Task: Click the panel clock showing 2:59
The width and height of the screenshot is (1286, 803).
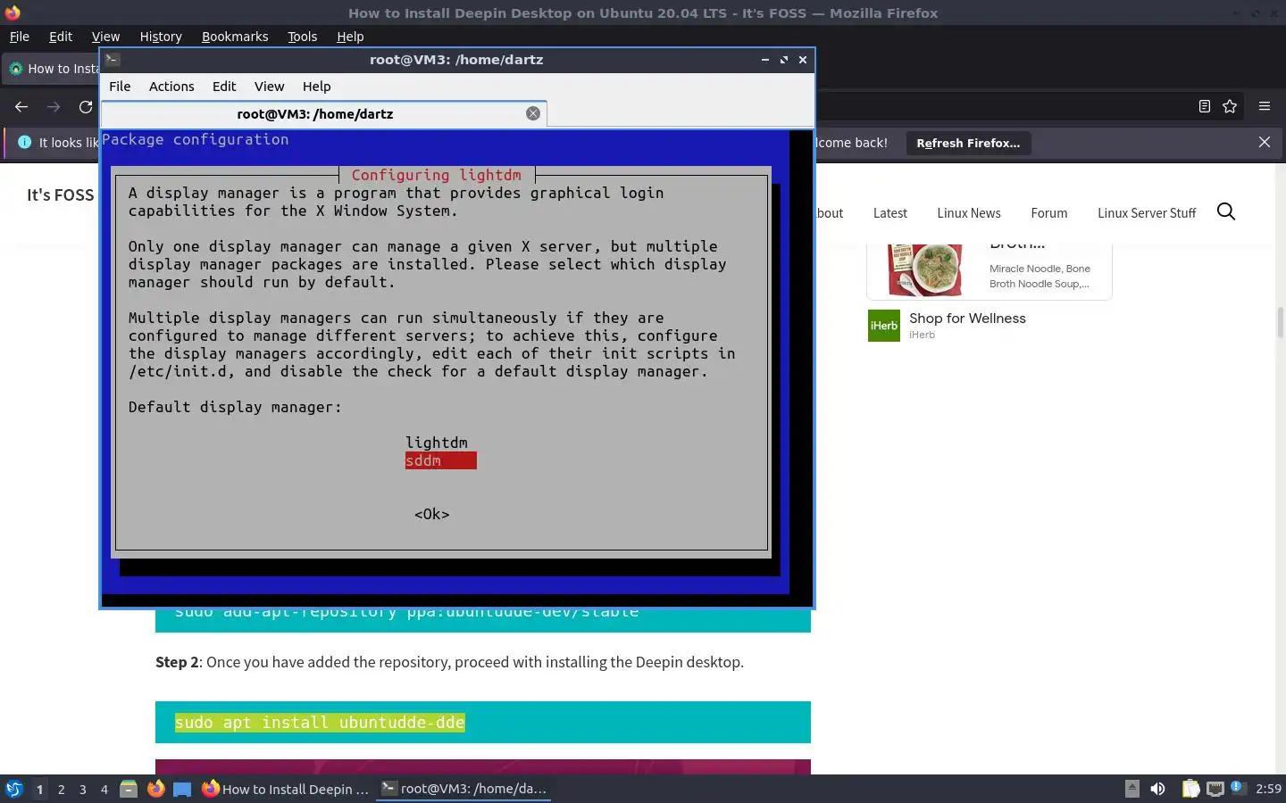Action: pyautogui.click(x=1268, y=789)
